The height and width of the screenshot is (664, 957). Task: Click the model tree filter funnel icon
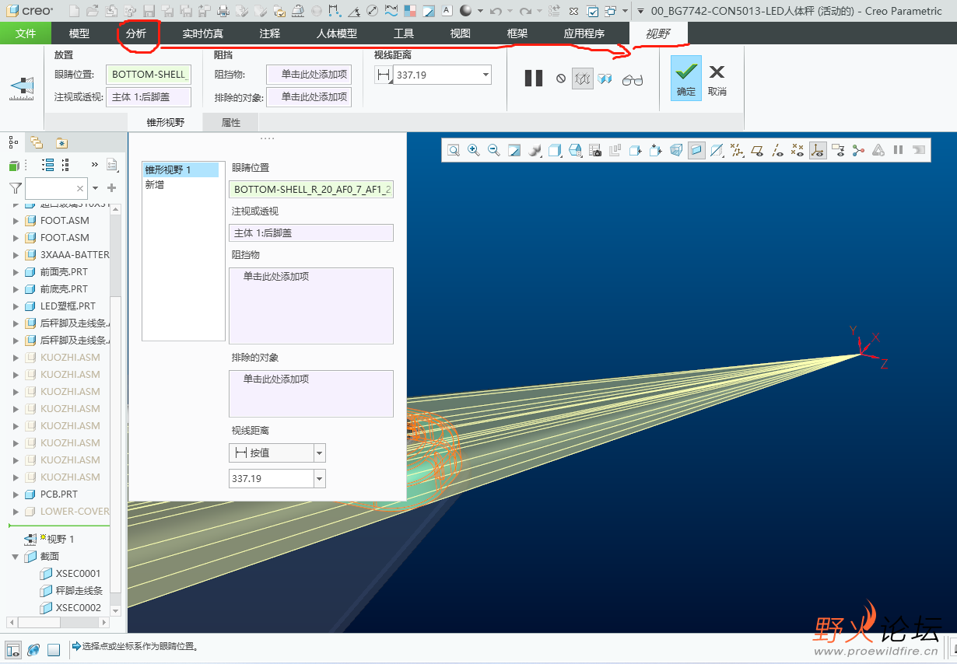coord(15,188)
